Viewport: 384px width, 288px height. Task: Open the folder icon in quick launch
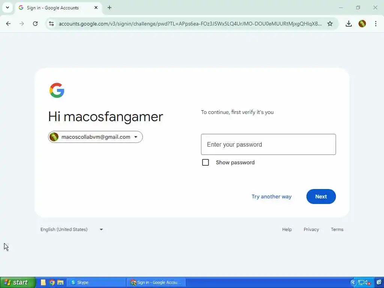[x=60, y=282]
